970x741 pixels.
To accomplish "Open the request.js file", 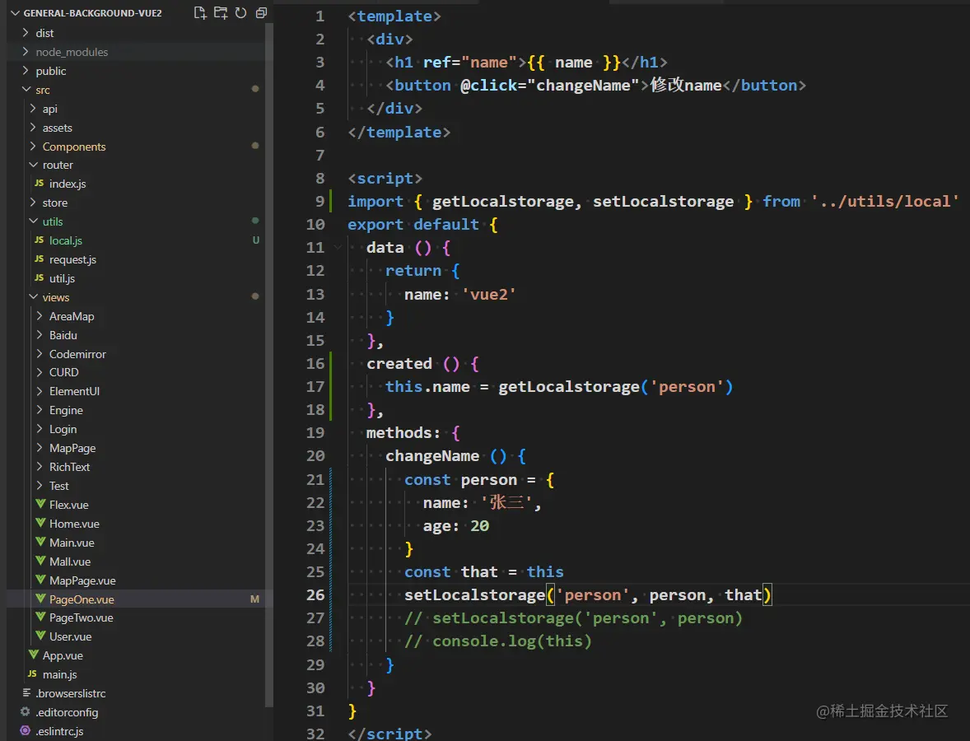I will [x=72, y=259].
